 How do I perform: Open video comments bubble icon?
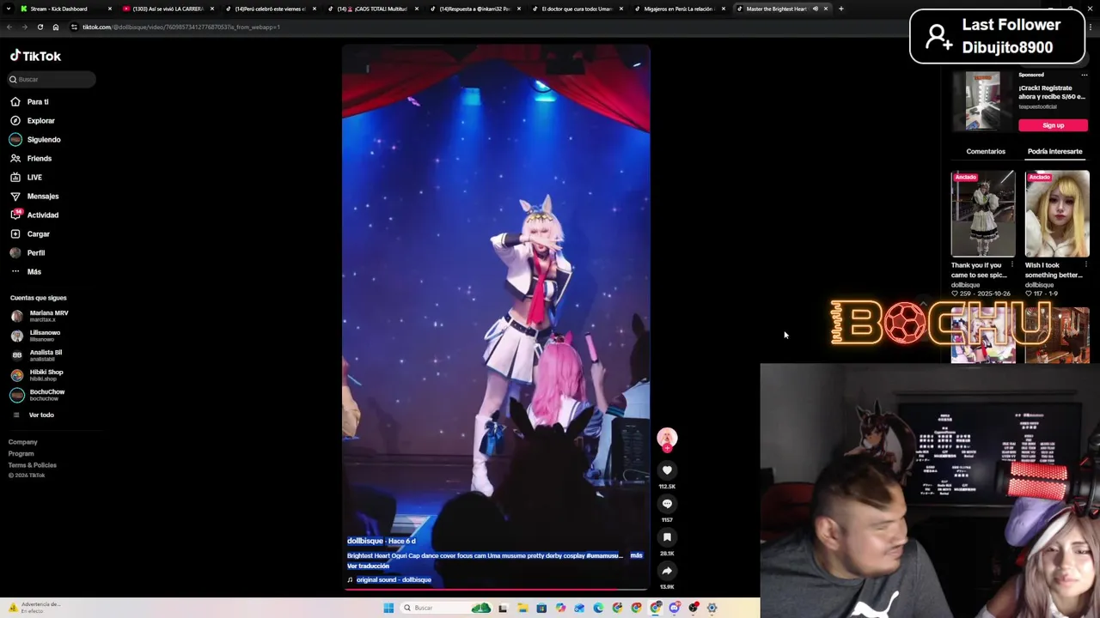(x=667, y=504)
